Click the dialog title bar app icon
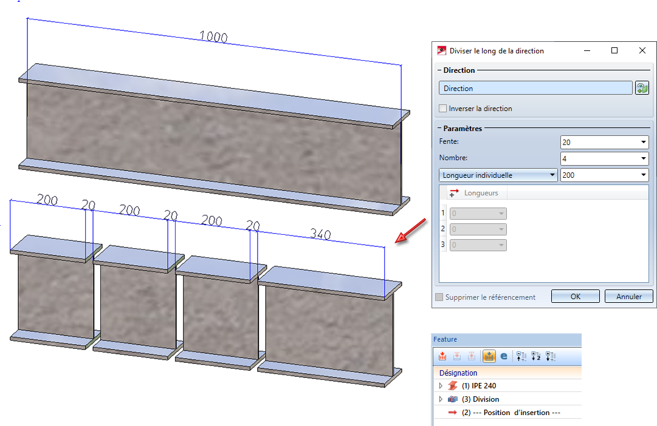 tap(442, 50)
